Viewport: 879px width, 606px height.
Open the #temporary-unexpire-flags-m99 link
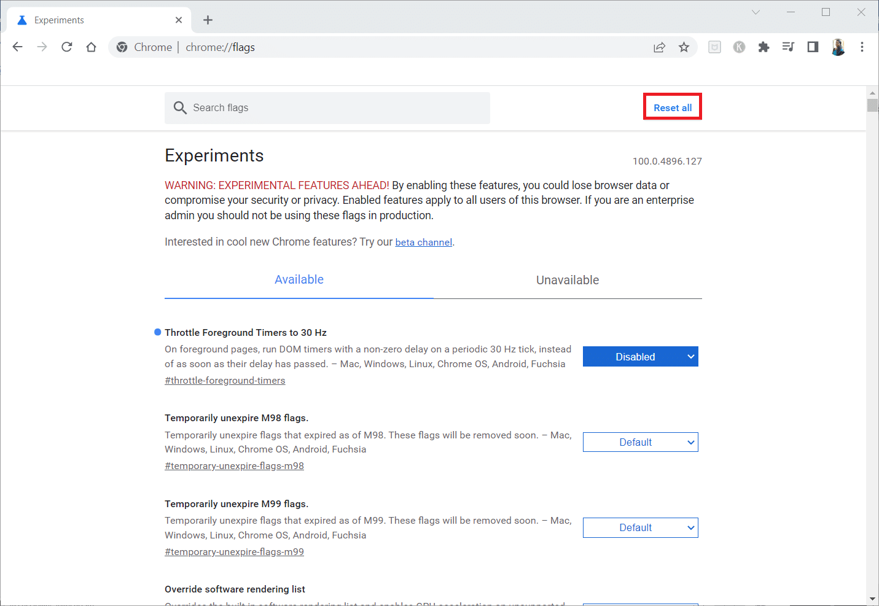click(x=234, y=552)
